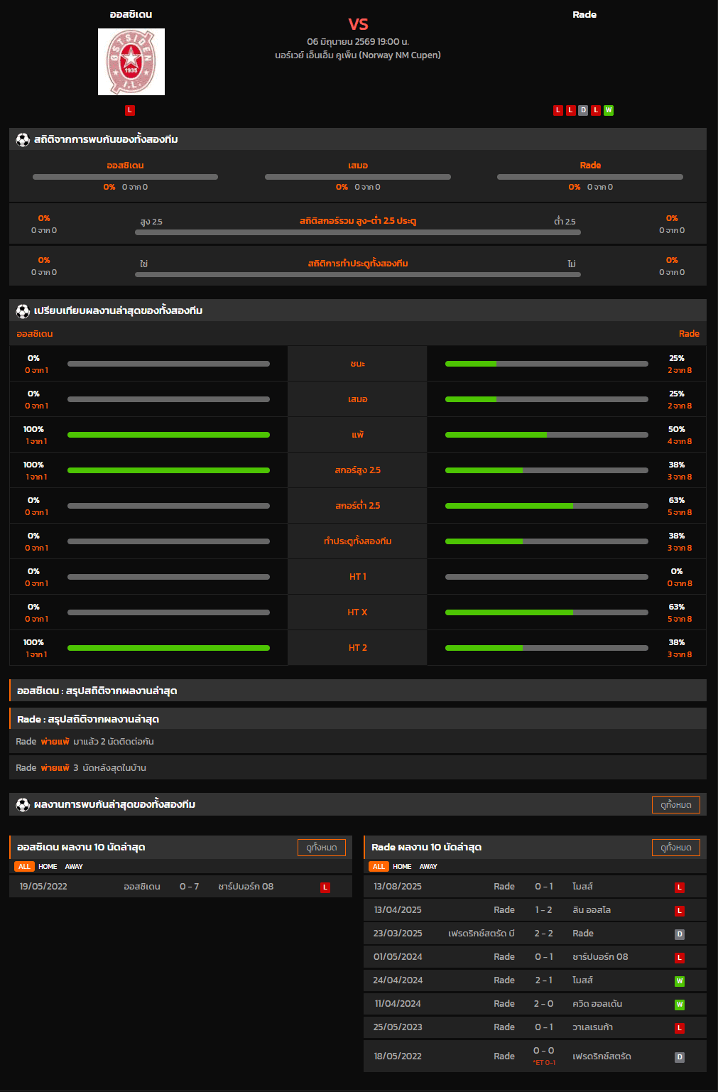Click เสมอ draw percentage bar in head-to-head

[358, 177]
